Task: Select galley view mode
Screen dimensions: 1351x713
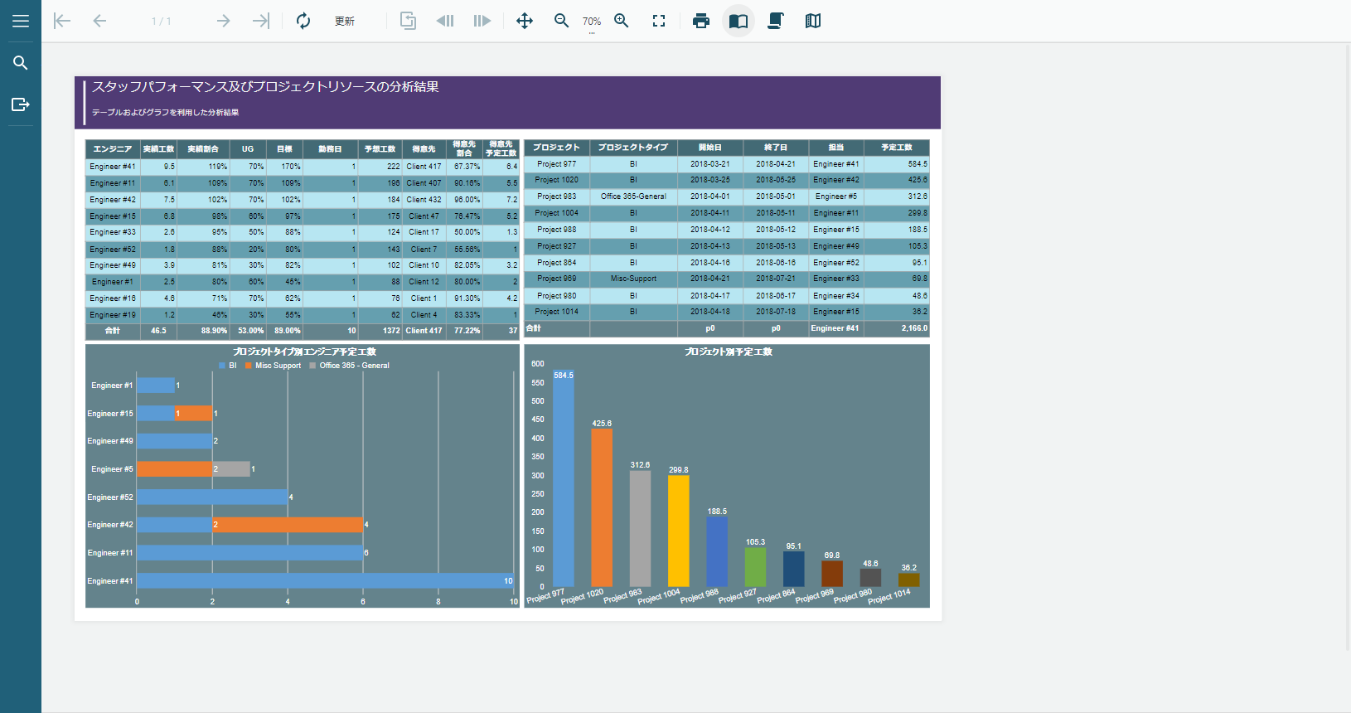Action: pyautogui.click(x=813, y=21)
